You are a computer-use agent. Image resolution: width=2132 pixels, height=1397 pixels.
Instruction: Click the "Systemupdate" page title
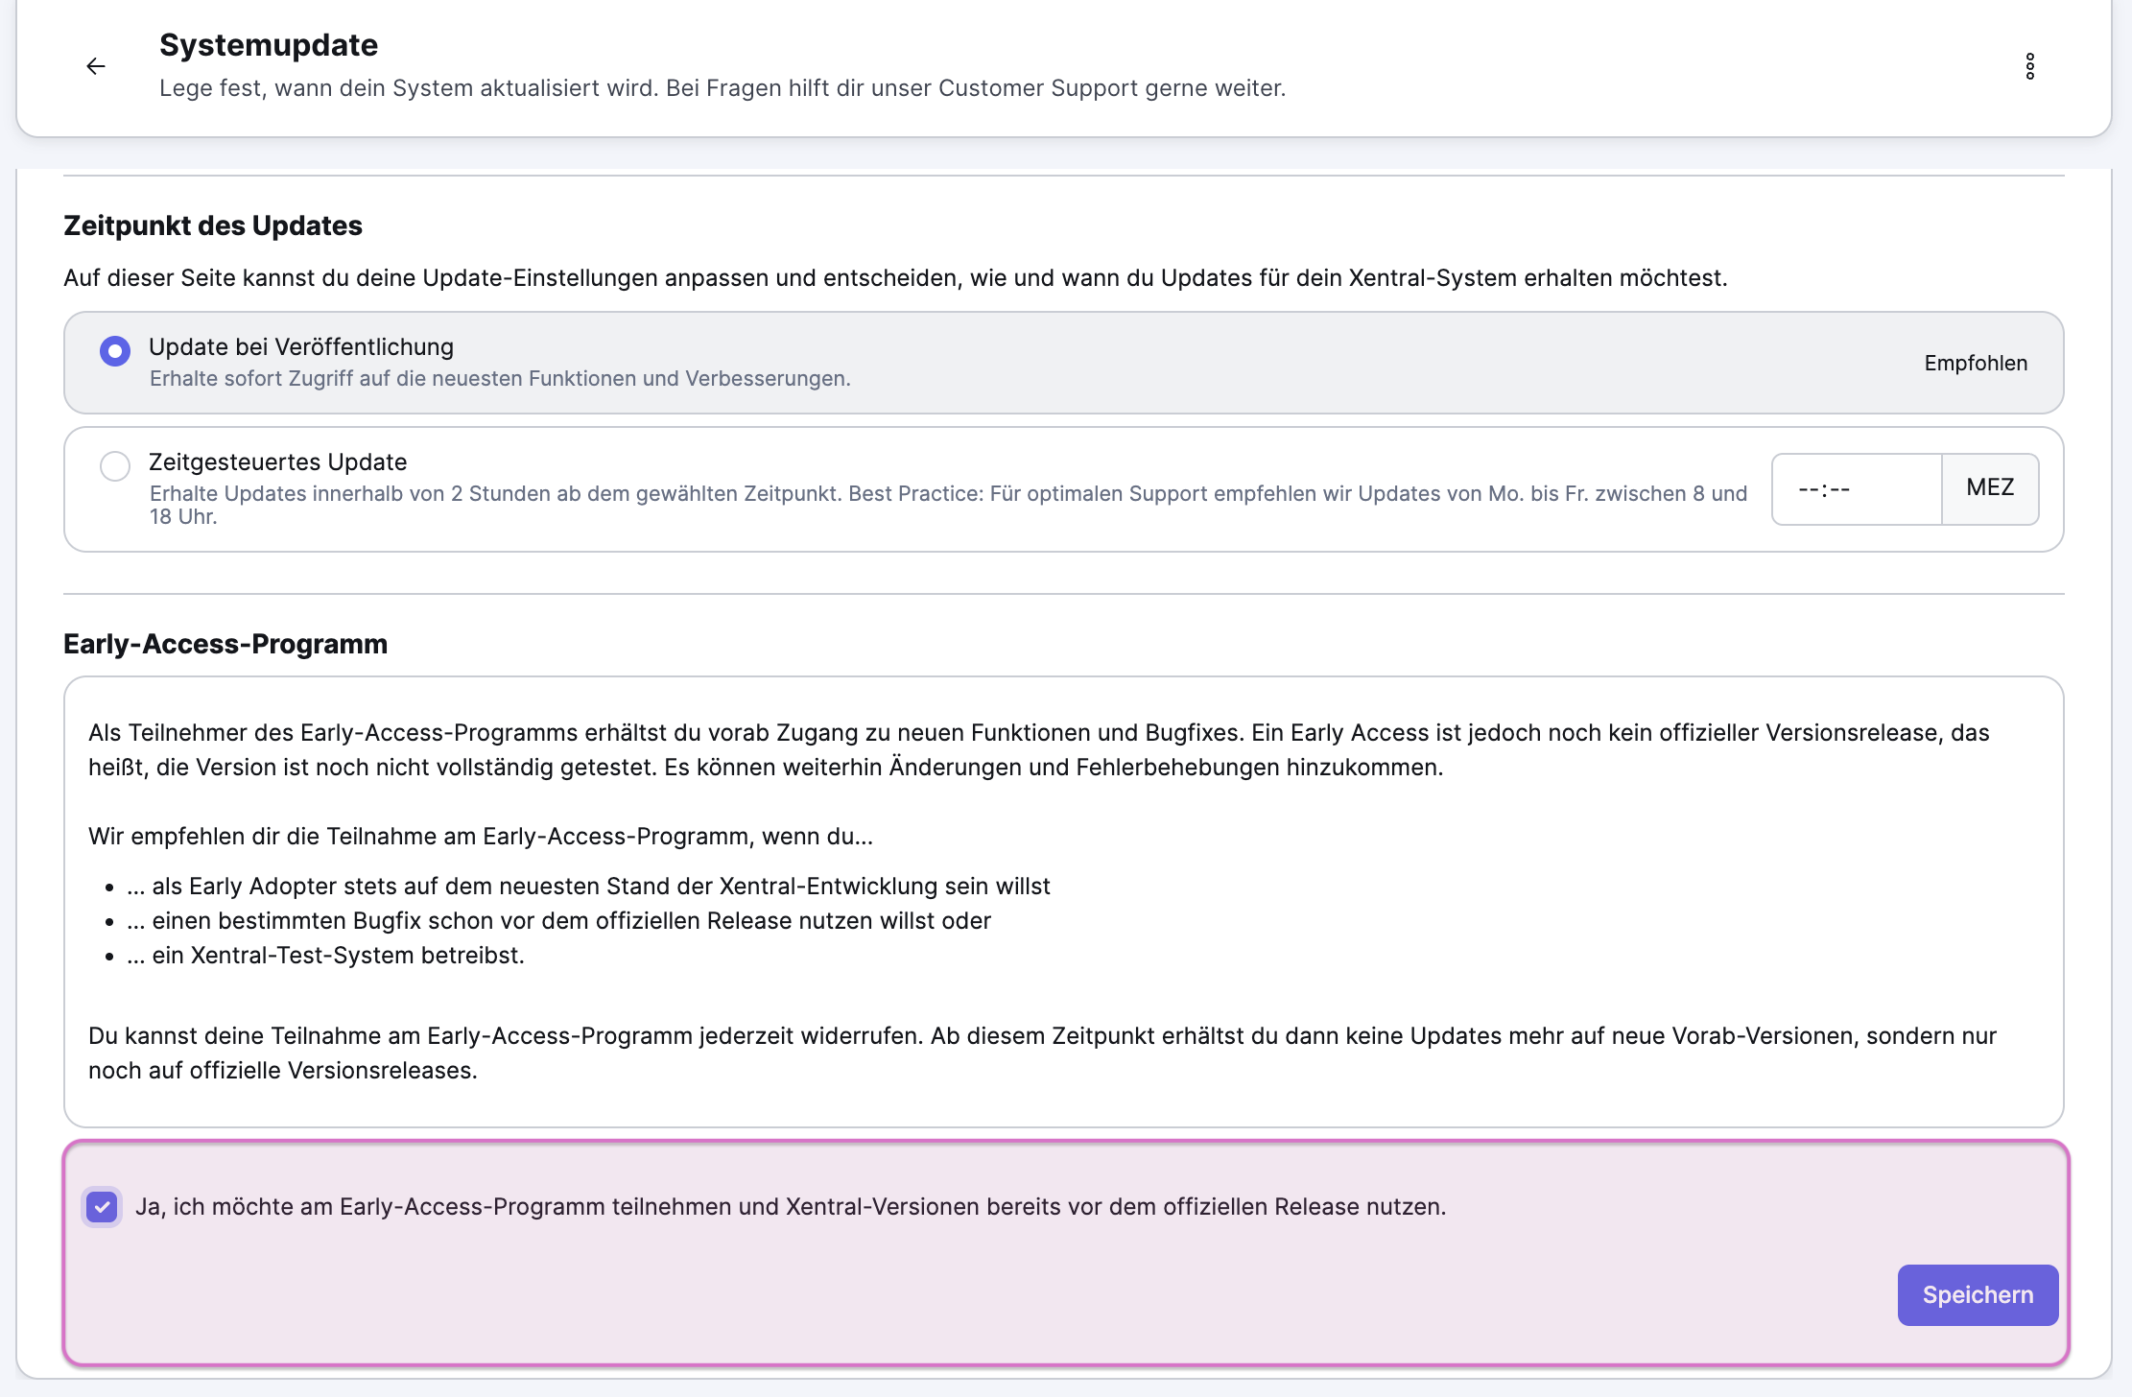click(x=269, y=45)
